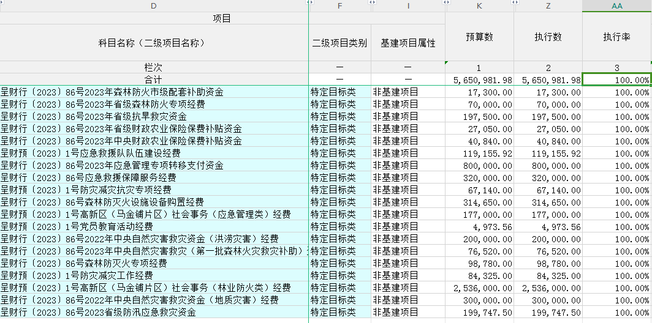Screen dimensions: 652x323
Task: Click 预算数 value 197,500.00
Action: point(479,117)
